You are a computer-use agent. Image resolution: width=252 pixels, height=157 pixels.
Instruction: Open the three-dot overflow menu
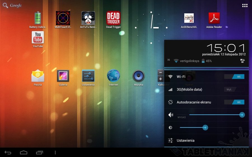coord(55,152)
